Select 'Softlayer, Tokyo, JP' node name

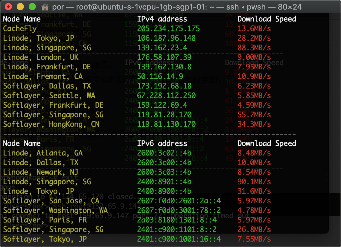[x=45, y=239]
